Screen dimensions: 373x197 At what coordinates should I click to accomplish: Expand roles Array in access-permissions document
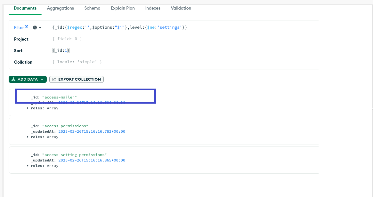pos(27,137)
